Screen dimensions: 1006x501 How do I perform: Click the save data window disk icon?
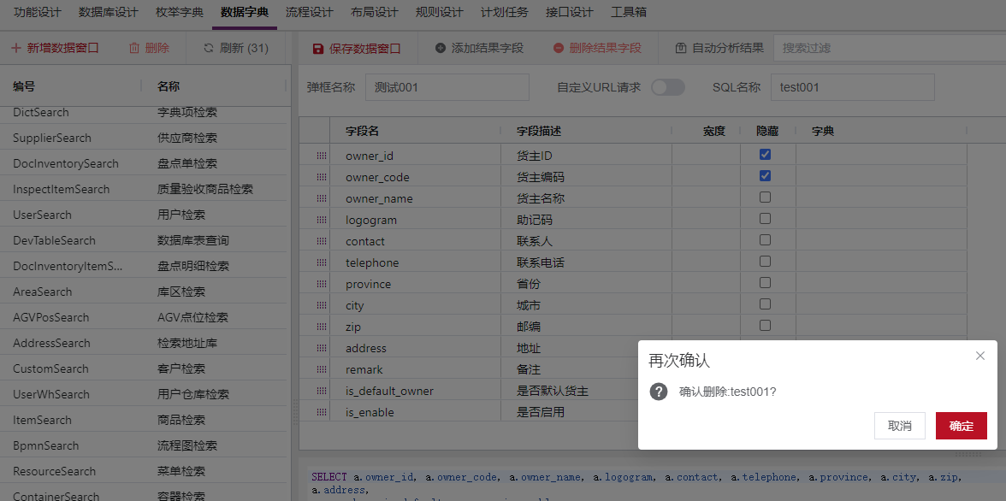tap(318, 49)
